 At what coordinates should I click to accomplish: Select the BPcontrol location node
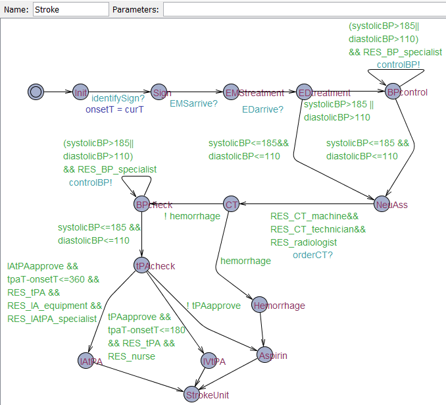[x=393, y=92]
